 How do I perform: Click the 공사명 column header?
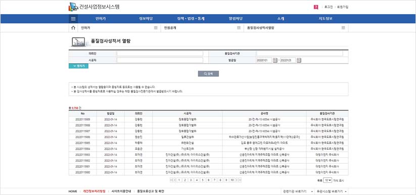click(x=264, y=113)
